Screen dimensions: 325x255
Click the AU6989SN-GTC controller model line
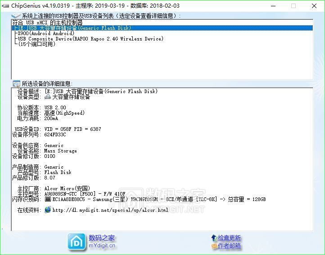click(85, 194)
